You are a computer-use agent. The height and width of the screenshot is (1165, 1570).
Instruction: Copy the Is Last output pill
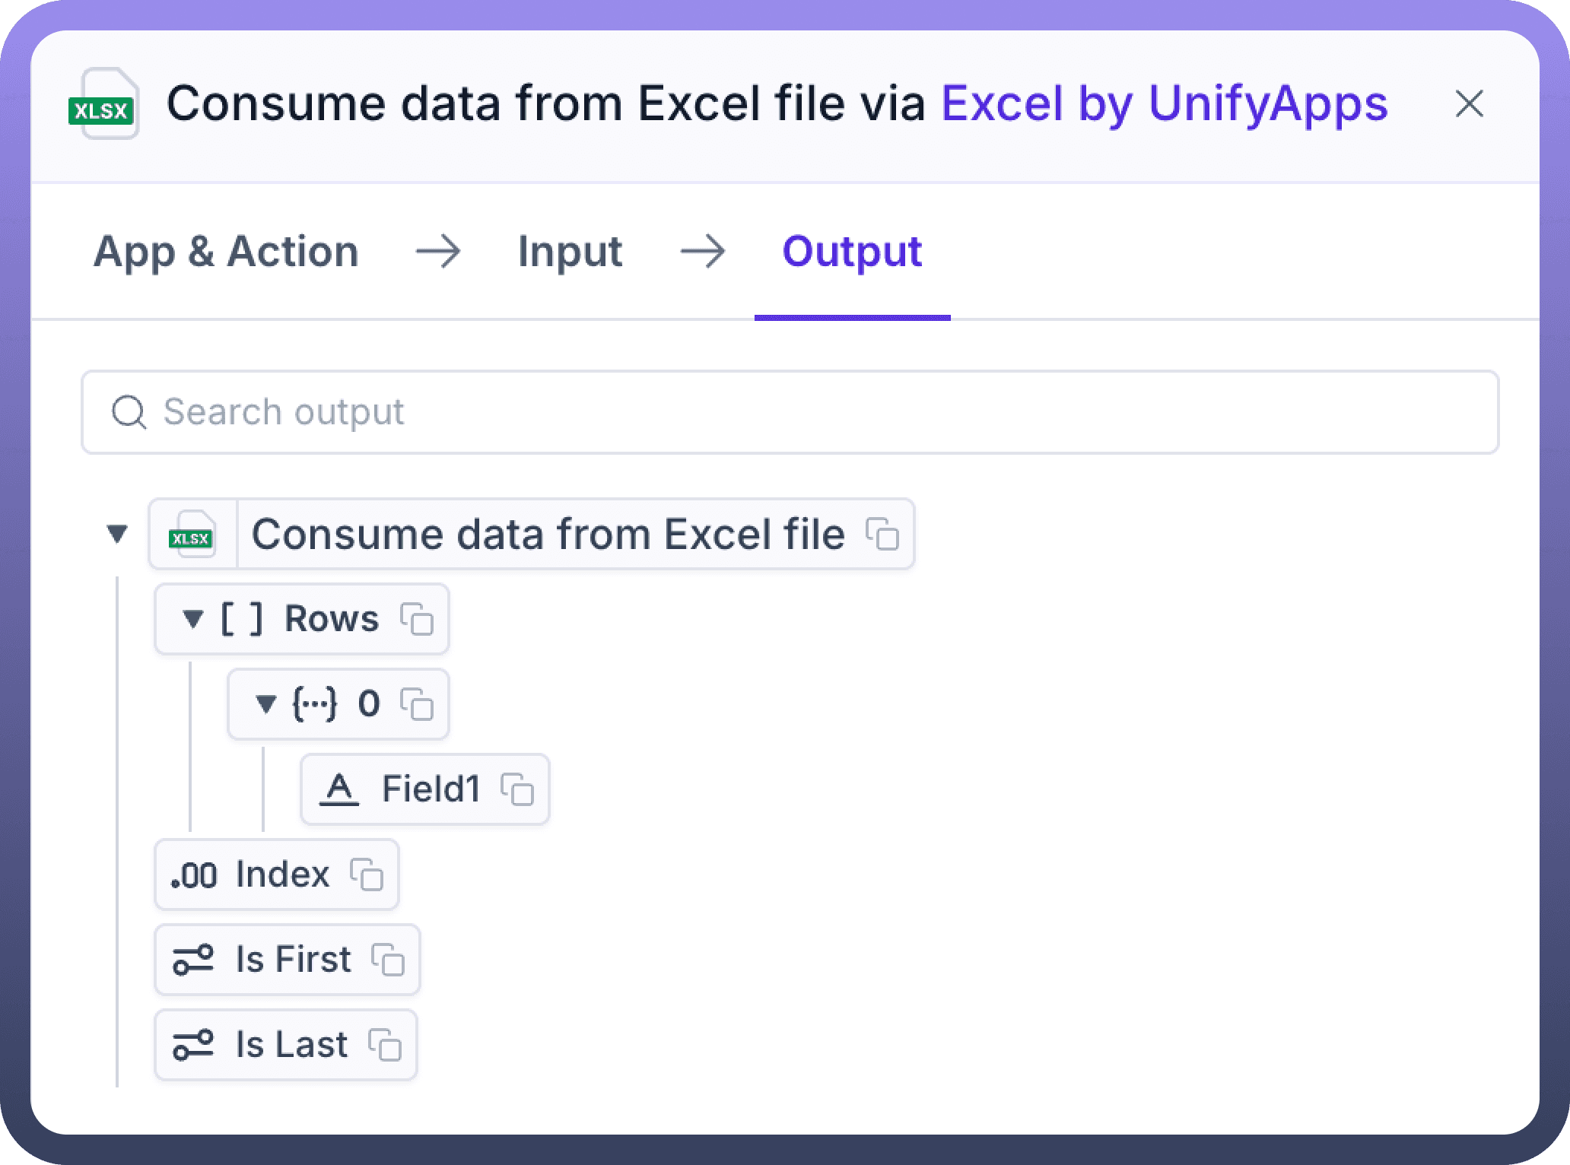point(385,1045)
